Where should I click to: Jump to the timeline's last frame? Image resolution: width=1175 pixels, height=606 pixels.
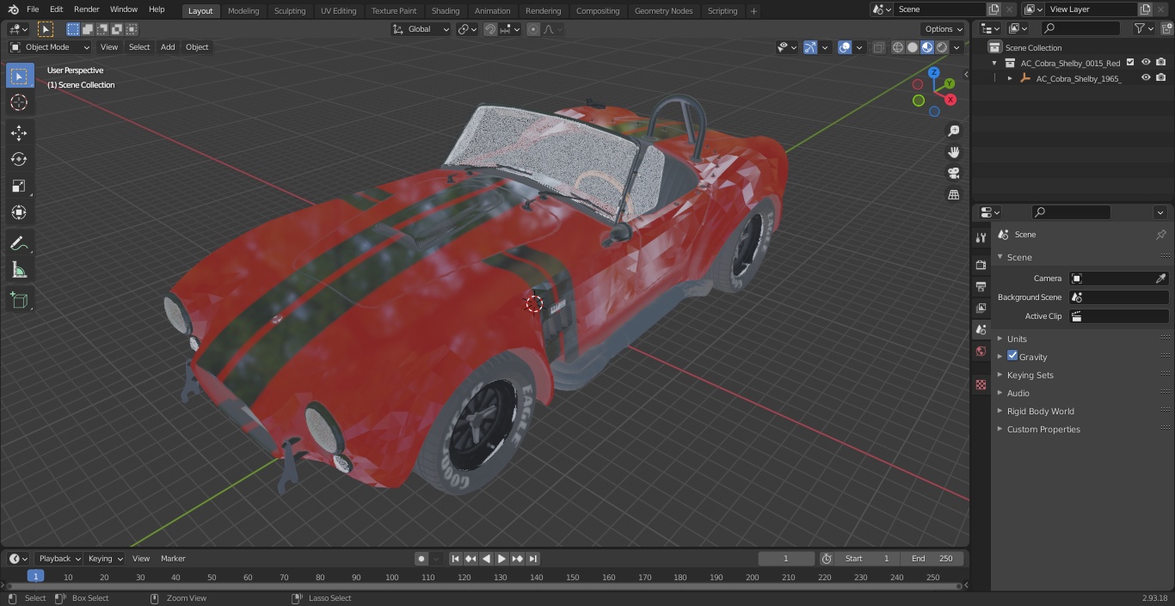[x=533, y=559]
